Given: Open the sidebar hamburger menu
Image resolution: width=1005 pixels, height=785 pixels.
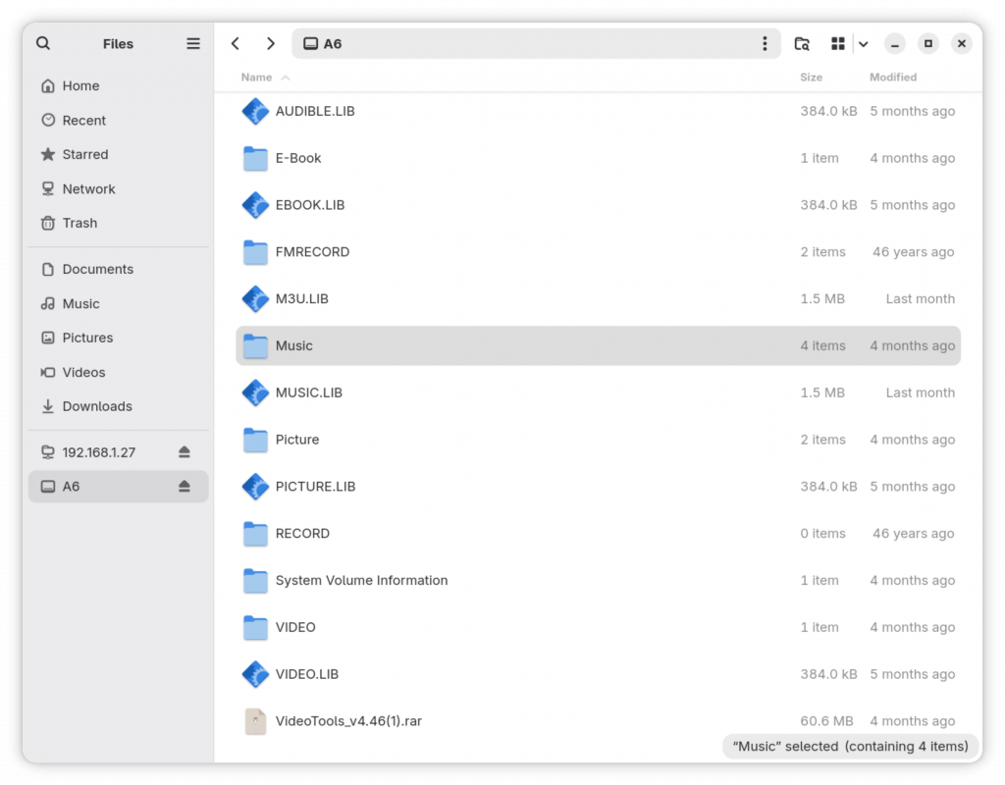Looking at the screenshot, I should point(193,43).
